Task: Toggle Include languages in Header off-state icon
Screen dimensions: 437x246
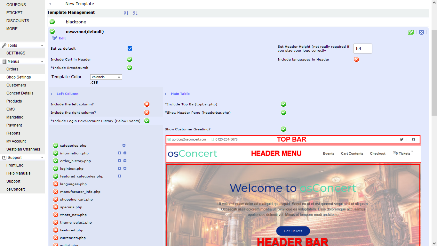Action: pos(356,59)
